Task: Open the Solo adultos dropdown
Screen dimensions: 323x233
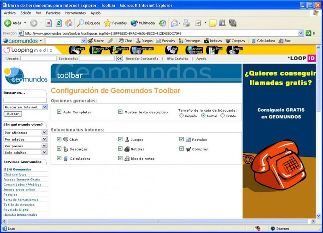Action: pos(44,153)
